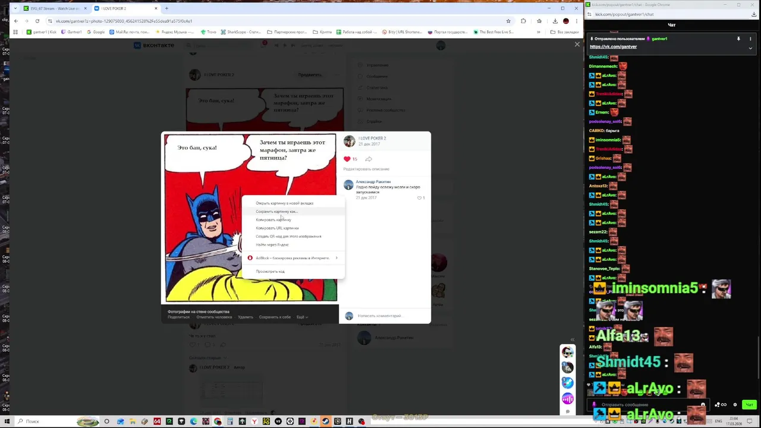761x428 pixels.
Task: Click 'Сохранить к себе' under photo
Action: point(275,317)
